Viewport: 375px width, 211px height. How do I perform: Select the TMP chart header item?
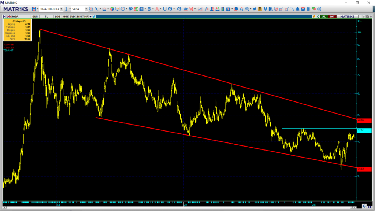pyautogui.click(x=85, y=16)
